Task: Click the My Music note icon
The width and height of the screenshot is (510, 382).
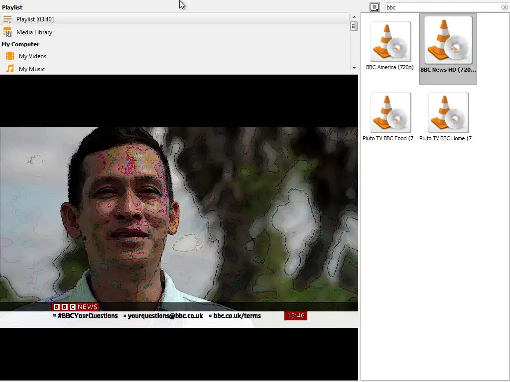Action: coord(10,69)
